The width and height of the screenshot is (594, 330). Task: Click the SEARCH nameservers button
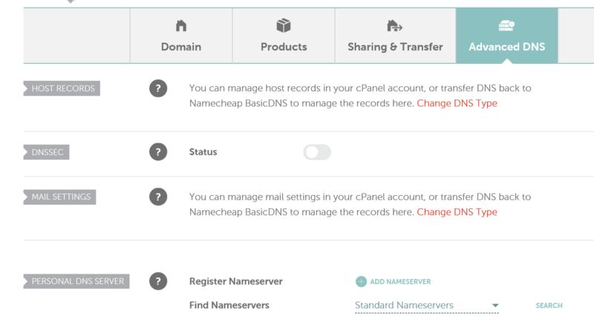549,306
